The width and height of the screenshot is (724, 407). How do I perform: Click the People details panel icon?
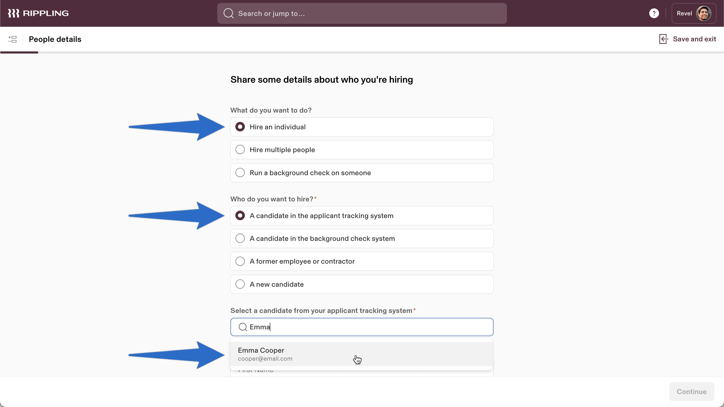tap(12, 39)
